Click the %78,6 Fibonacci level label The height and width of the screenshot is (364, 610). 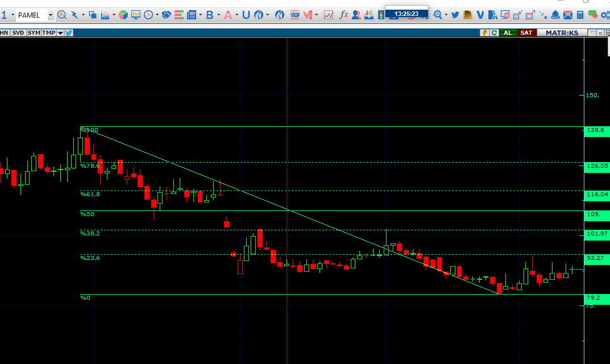(90, 166)
